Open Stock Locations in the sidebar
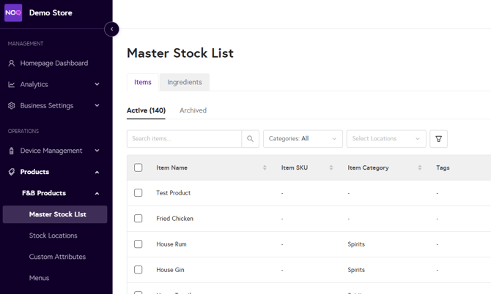The width and height of the screenshot is (491, 294). 53,236
